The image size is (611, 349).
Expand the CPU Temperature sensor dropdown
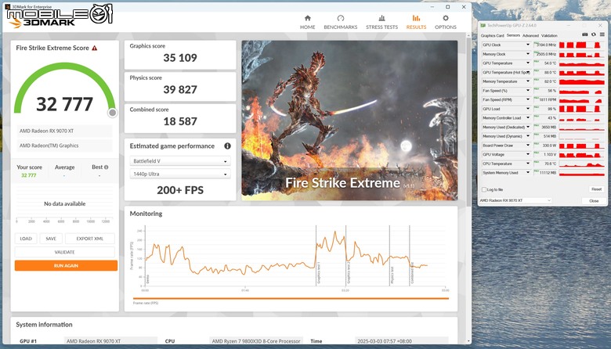click(x=528, y=164)
